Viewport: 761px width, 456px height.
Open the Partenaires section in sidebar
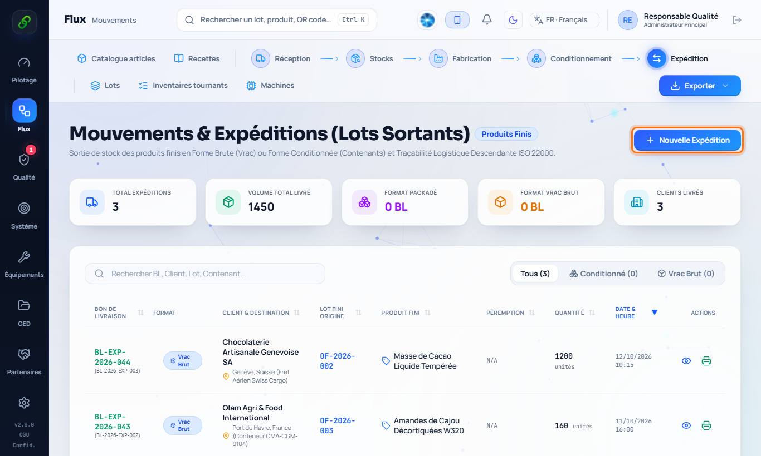(x=24, y=361)
